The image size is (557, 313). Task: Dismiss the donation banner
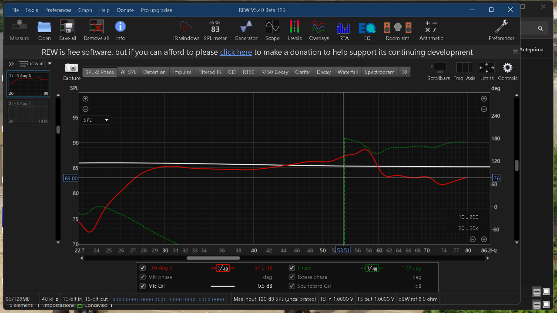(x=515, y=51)
